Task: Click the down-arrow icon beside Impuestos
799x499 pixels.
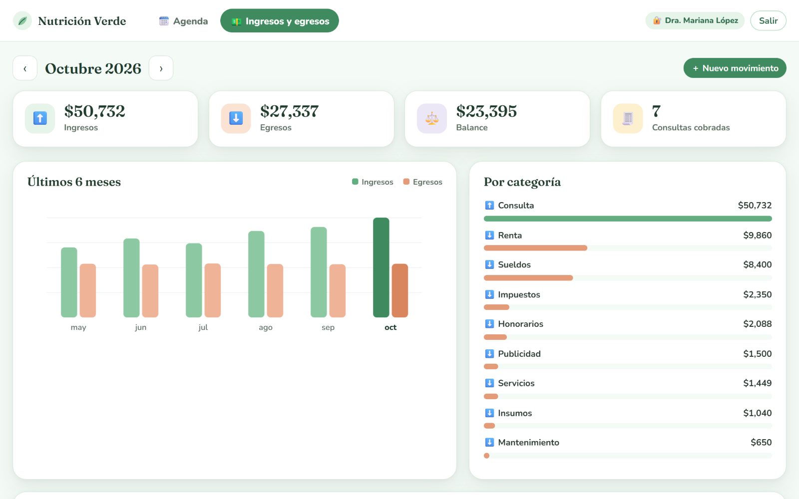Action: pyautogui.click(x=489, y=294)
